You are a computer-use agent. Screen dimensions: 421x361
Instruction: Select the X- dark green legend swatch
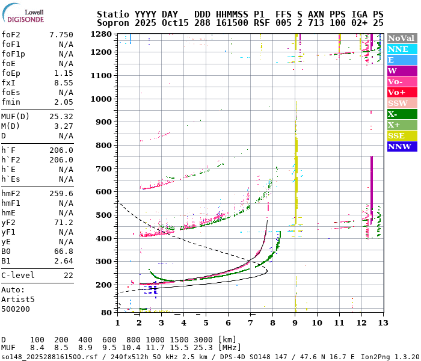tap(401, 114)
